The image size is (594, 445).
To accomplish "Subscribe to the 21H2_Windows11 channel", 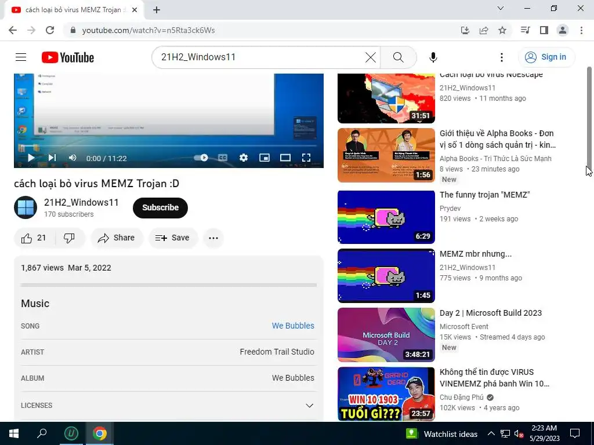I will 160,208.
